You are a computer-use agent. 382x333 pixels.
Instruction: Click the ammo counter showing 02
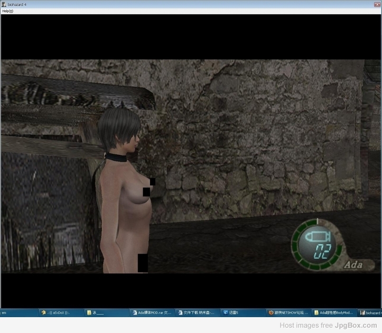coord(322,252)
